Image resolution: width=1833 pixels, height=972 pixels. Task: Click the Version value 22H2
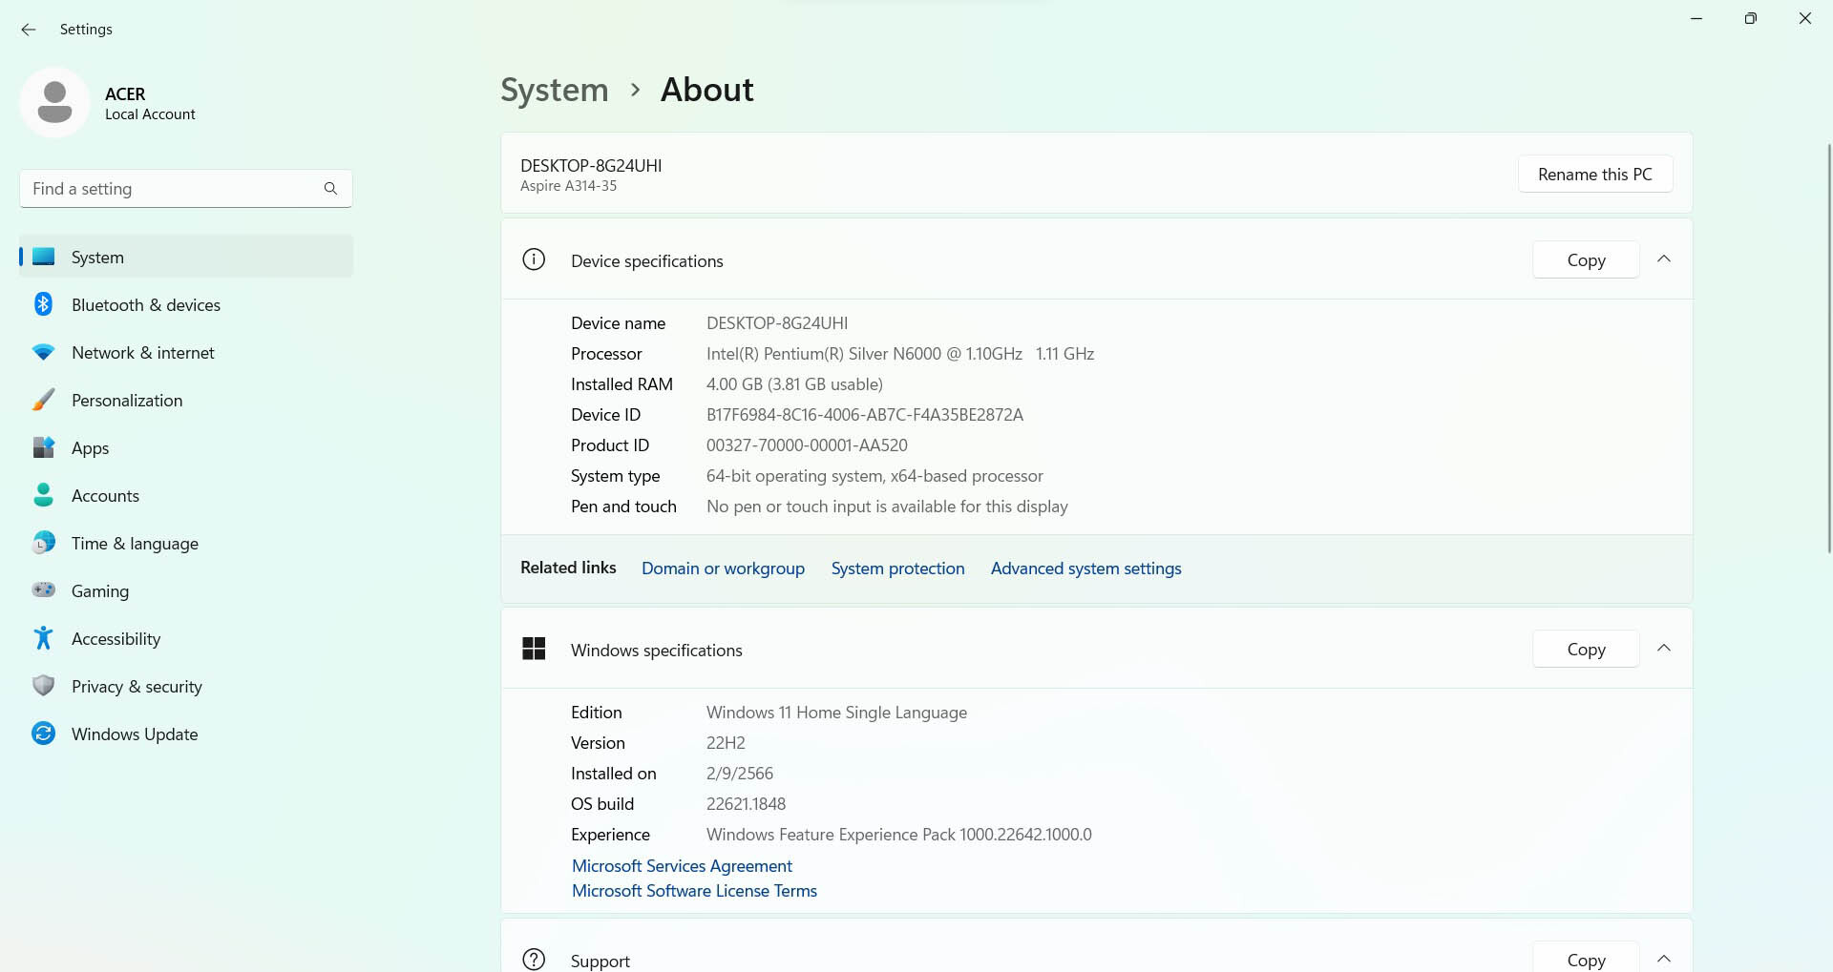(x=726, y=742)
